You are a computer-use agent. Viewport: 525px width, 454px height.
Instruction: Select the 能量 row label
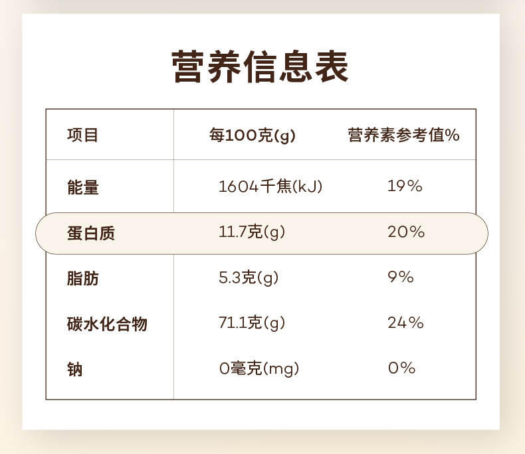82,187
